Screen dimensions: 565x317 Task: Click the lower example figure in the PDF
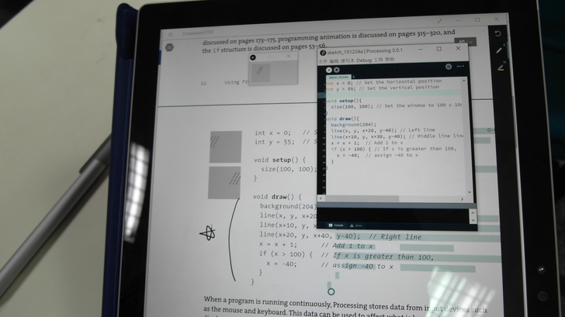224,182
